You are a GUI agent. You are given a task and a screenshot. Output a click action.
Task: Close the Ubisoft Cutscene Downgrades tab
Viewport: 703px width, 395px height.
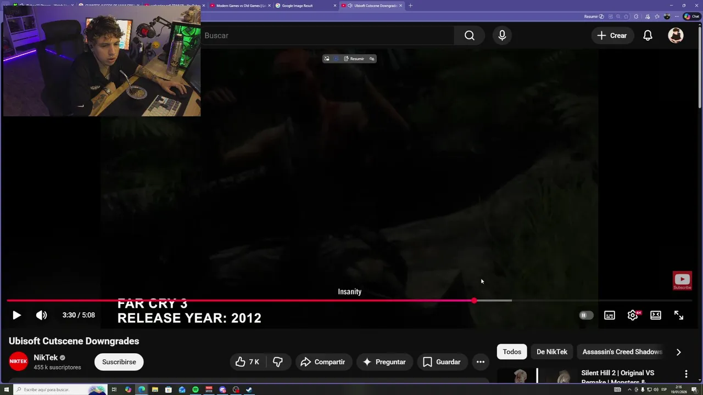coord(400,5)
